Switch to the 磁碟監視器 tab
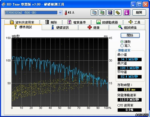The image size is (150, 117). pos(107,22)
